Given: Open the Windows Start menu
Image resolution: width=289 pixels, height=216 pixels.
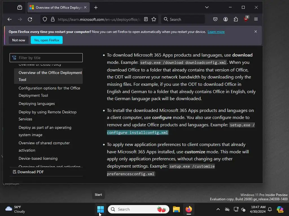Looking at the screenshot, I should point(100,209).
